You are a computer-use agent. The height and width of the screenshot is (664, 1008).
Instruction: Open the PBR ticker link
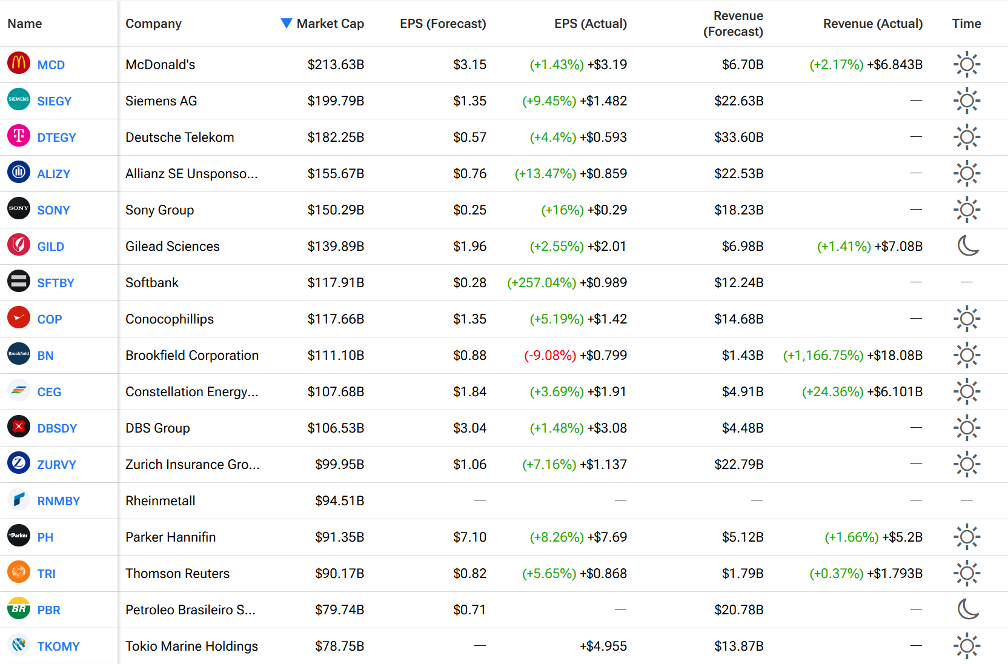[x=48, y=610]
